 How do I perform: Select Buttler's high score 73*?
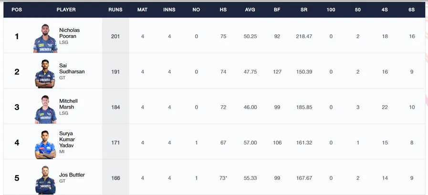tap(223, 178)
